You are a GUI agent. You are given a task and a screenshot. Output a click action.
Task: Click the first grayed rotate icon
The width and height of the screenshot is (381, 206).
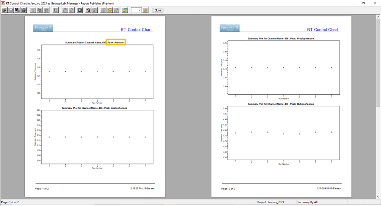pos(65,10)
